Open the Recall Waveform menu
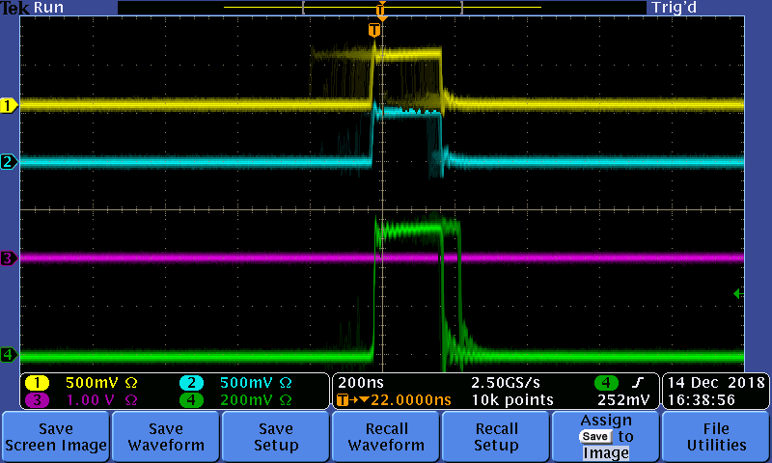The width and height of the screenshot is (772, 463). [386, 437]
